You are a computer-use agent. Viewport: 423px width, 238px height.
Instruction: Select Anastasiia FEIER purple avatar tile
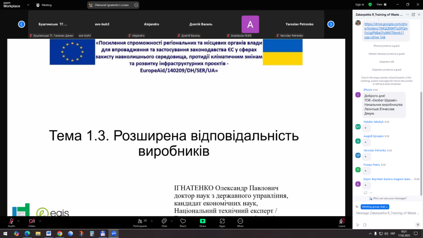(250, 24)
